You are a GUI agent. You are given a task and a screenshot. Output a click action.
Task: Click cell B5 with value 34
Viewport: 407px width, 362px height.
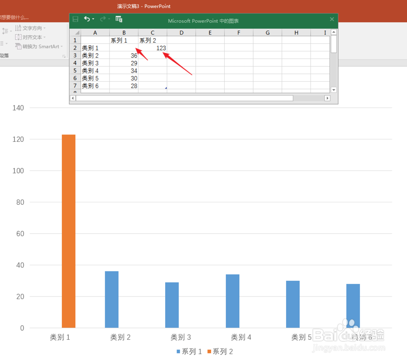pyautogui.click(x=124, y=70)
